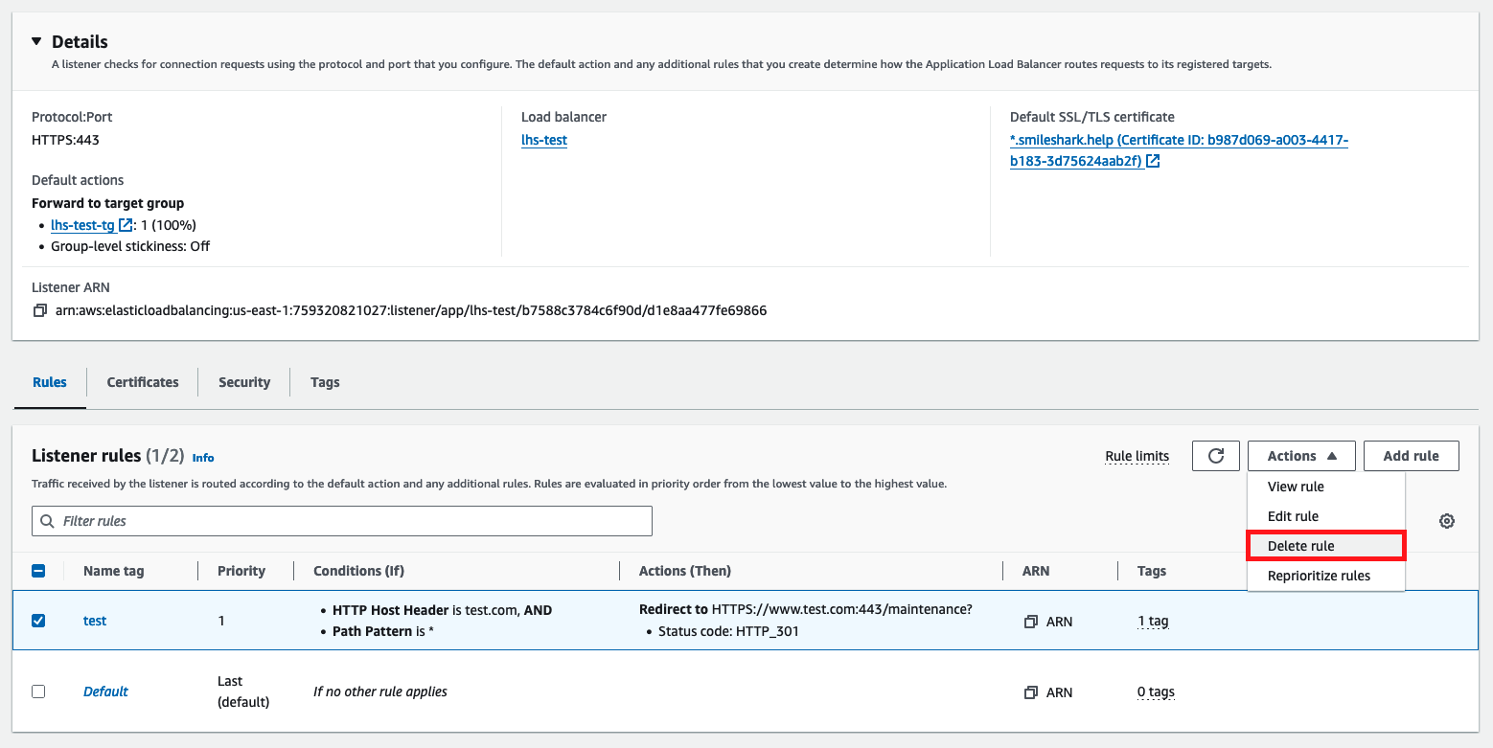Copy the Listener ARN using copy icon
1493x748 pixels.
pyautogui.click(x=39, y=310)
